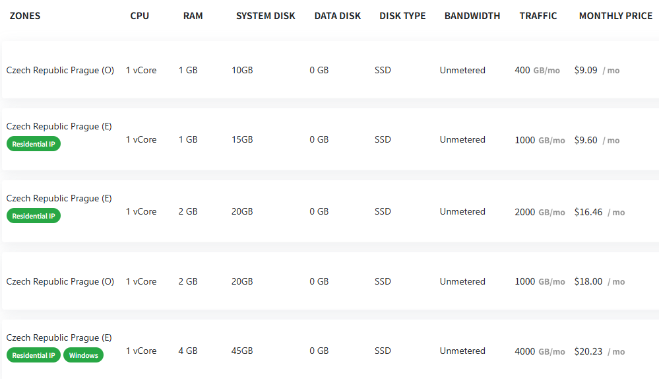Select the Prague (O) $18.00 plan row
Viewport: 659px width, 379px height.
330,281
